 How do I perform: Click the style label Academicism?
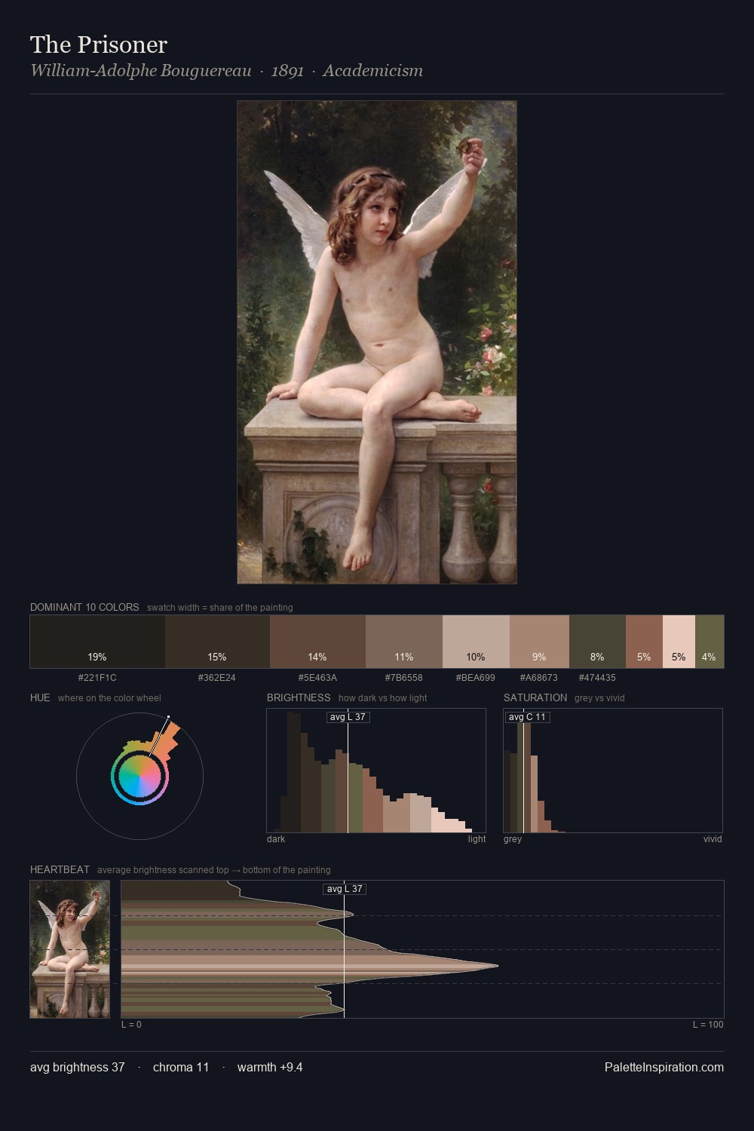pyautogui.click(x=372, y=71)
